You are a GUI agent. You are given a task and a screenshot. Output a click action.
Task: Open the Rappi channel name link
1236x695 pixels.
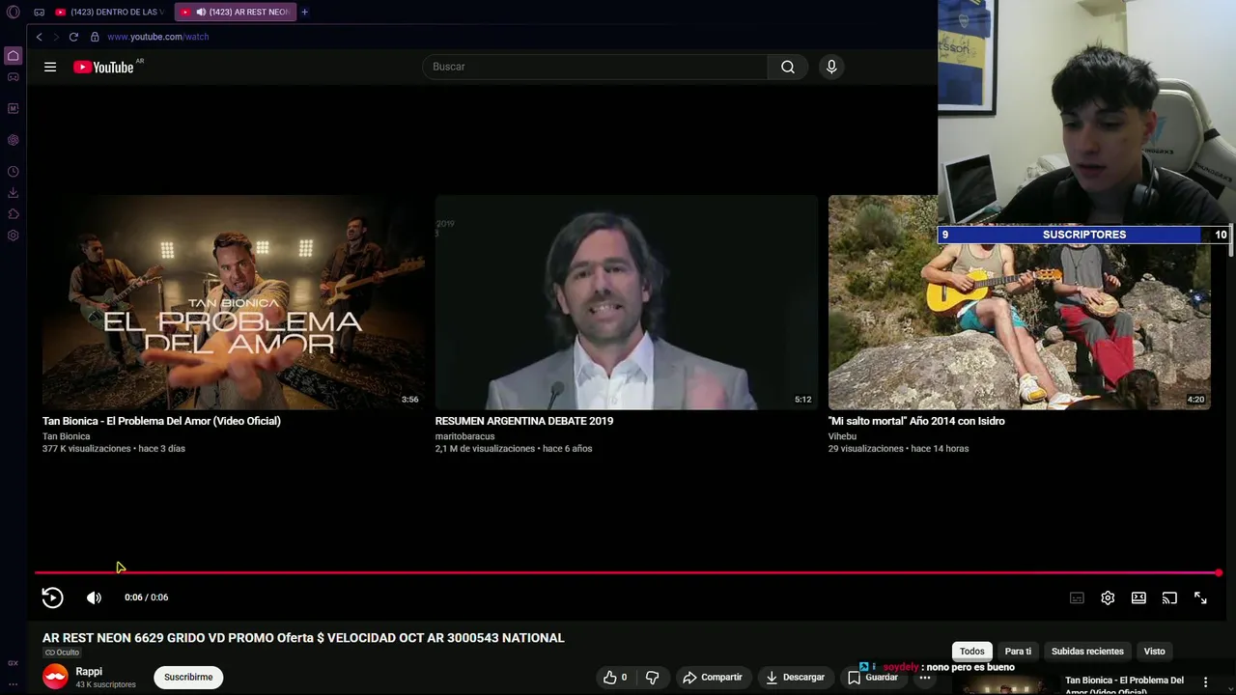click(x=89, y=672)
